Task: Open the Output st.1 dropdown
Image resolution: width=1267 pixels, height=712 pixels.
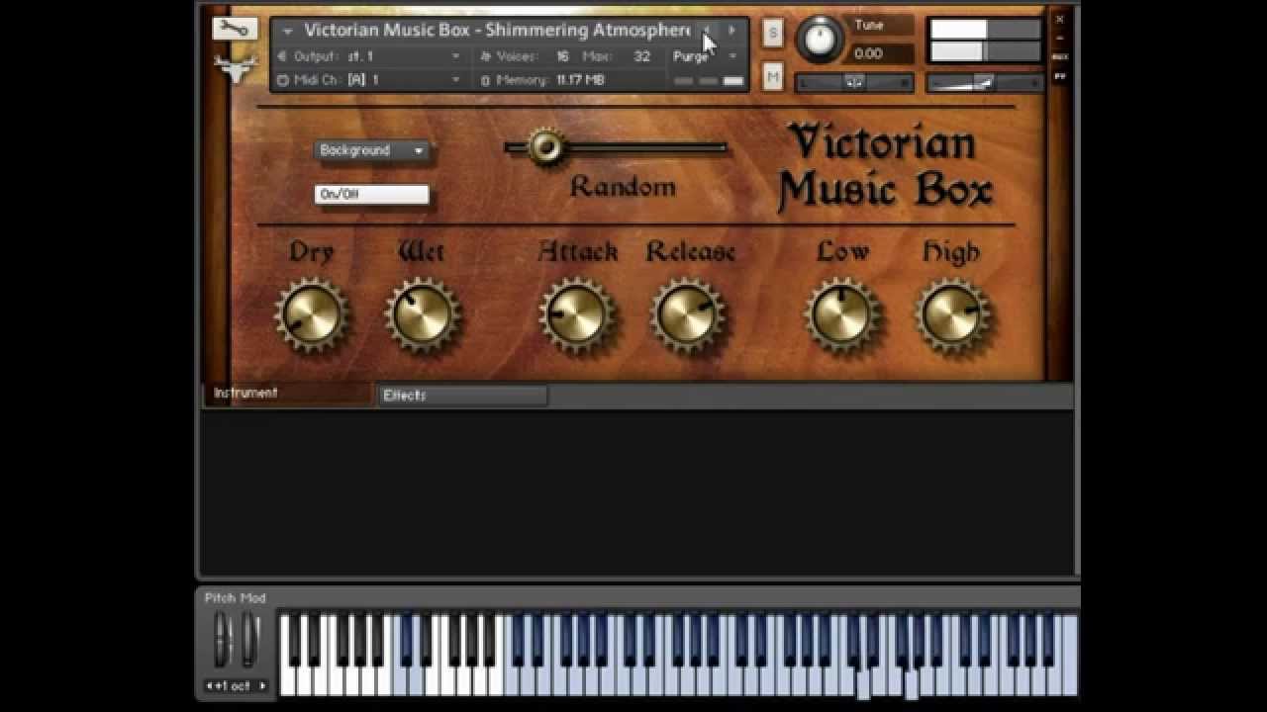Action: click(368, 56)
